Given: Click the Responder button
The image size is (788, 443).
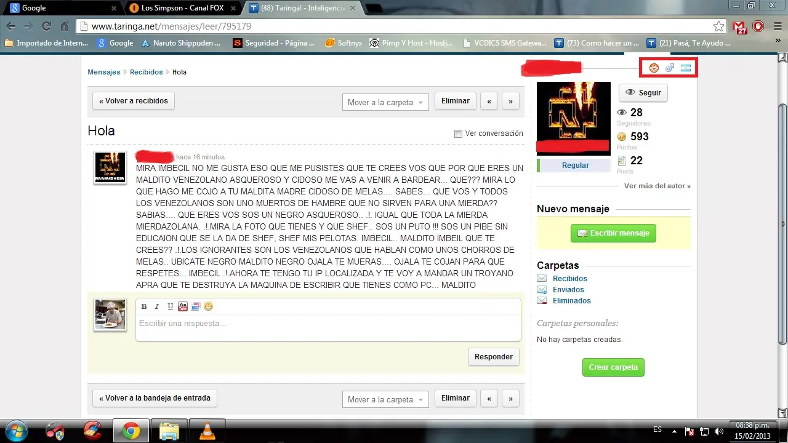Looking at the screenshot, I should pyautogui.click(x=494, y=357).
